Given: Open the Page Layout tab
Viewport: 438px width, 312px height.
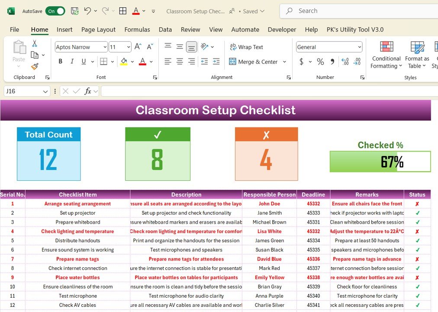Looking at the screenshot, I should [98, 29].
